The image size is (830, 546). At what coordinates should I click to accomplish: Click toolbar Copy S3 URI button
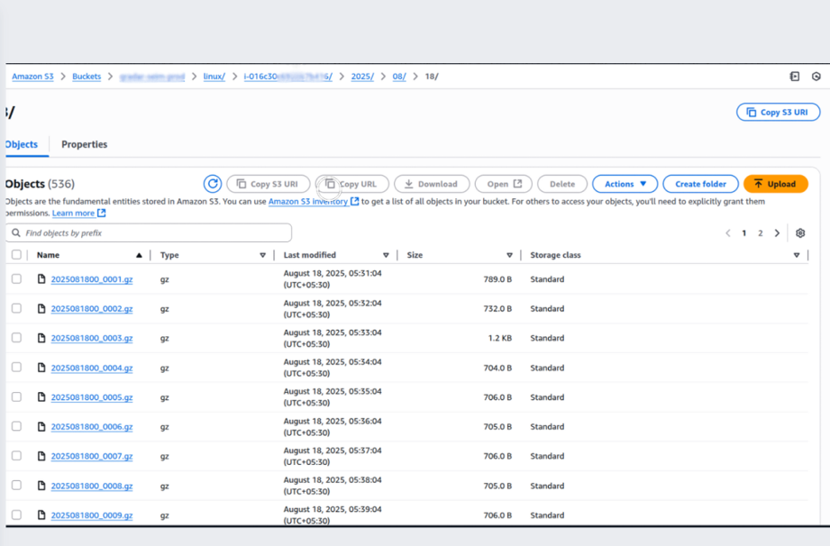268,184
